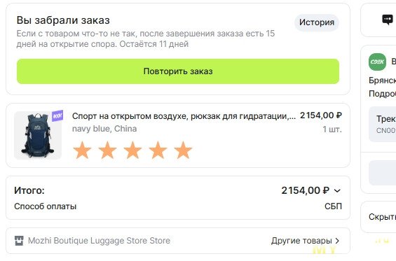
Task: Open Другие товары arrow link
Action: (x=306, y=241)
